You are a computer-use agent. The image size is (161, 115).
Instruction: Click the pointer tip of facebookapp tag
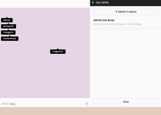pos(10,36)
